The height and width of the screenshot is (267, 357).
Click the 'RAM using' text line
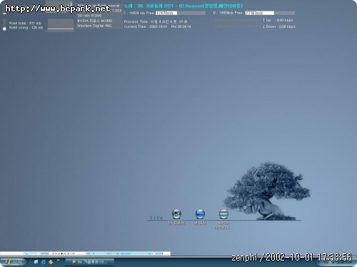(x=26, y=28)
